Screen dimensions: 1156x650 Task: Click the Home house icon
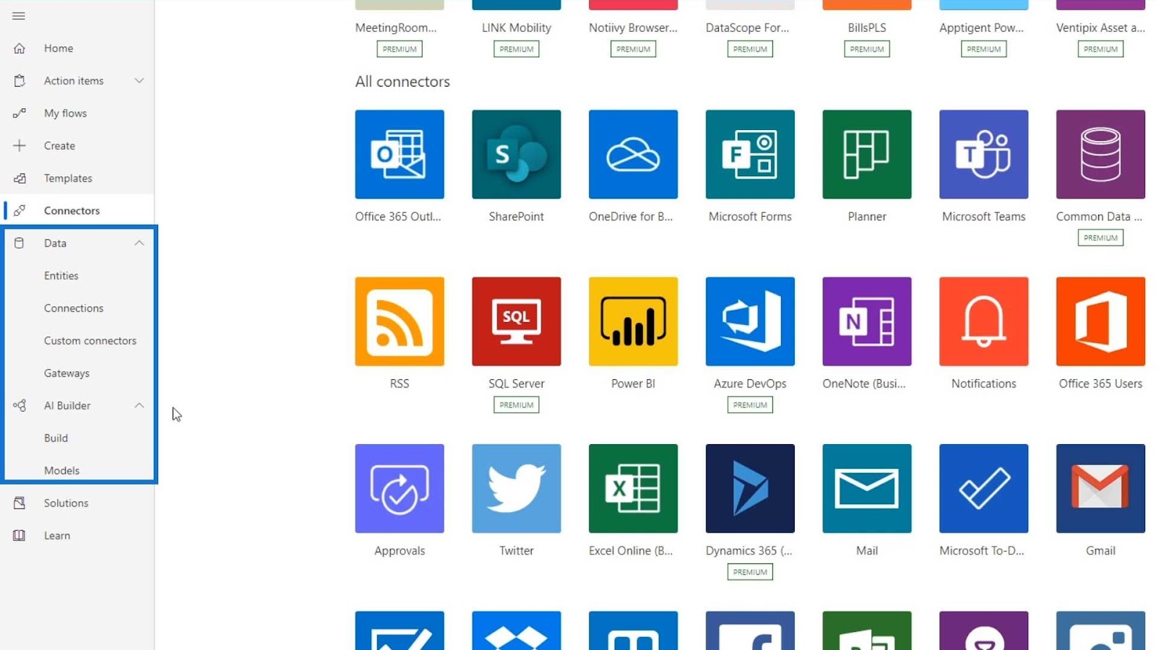click(20, 48)
